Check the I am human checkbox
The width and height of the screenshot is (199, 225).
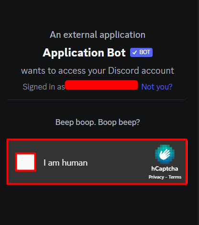pyautogui.click(x=25, y=162)
